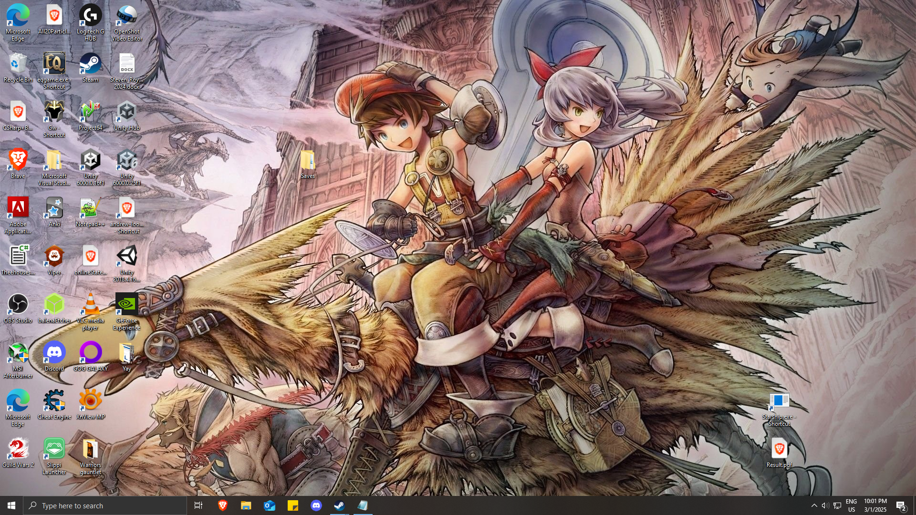Screen dimensions: 916x515
Task: Select VLC media player shortcut
Action: click(x=90, y=312)
